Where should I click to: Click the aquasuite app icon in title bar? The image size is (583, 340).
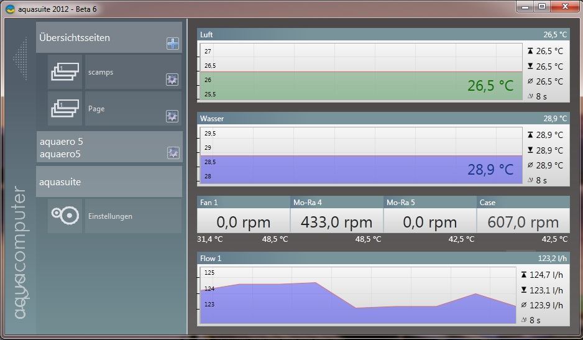[10, 9]
